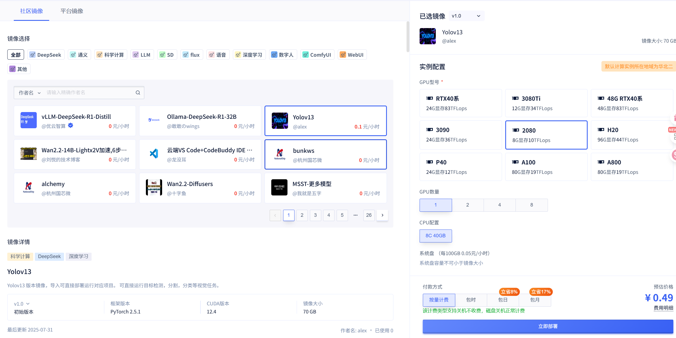
Task: Click the DeepSeek tag cube icon
Action: click(32, 55)
